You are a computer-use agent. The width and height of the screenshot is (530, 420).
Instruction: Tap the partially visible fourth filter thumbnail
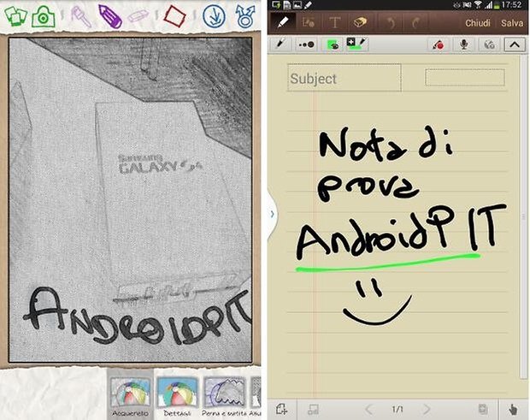[256, 394]
